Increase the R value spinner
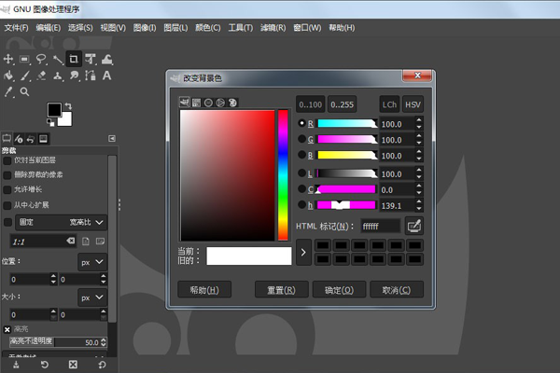 [419, 120]
